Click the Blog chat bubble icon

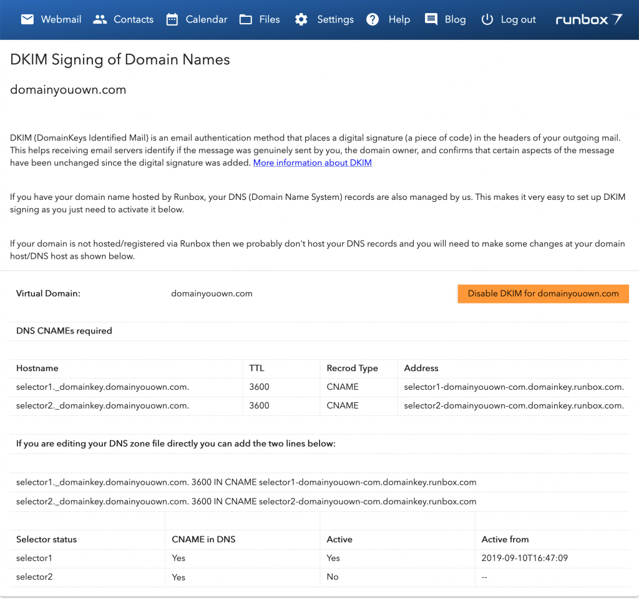431,19
